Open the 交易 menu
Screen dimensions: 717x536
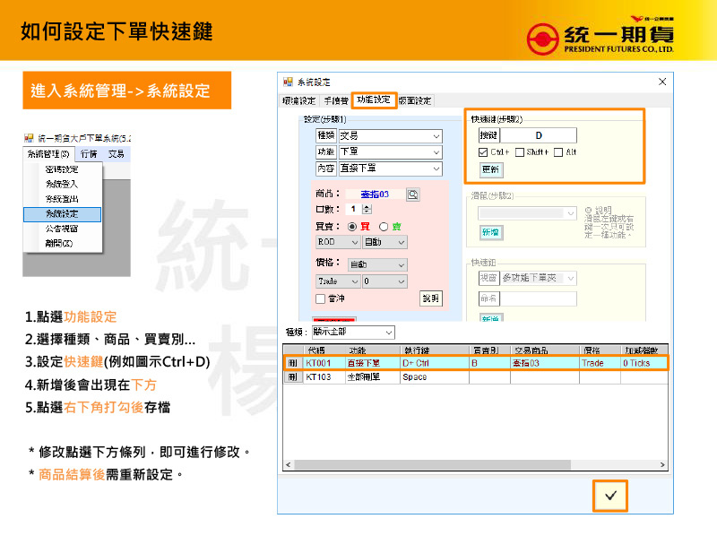pos(117,154)
